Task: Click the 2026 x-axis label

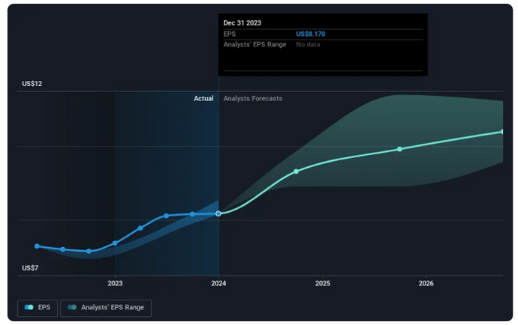Action: [426, 283]
